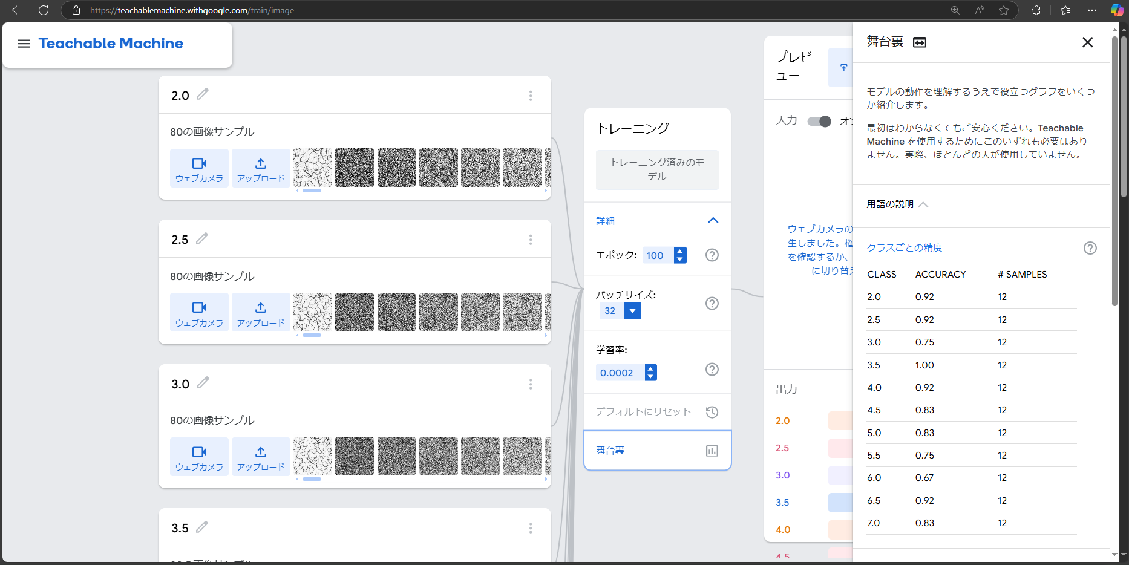The height and width of the screenshot is (565, 1129).
Task: Open the browser zoom icon
Action: [955, 10]
